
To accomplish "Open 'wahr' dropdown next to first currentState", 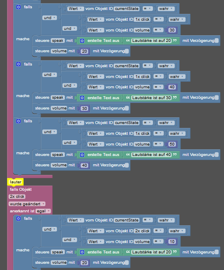I will (166, 9).
